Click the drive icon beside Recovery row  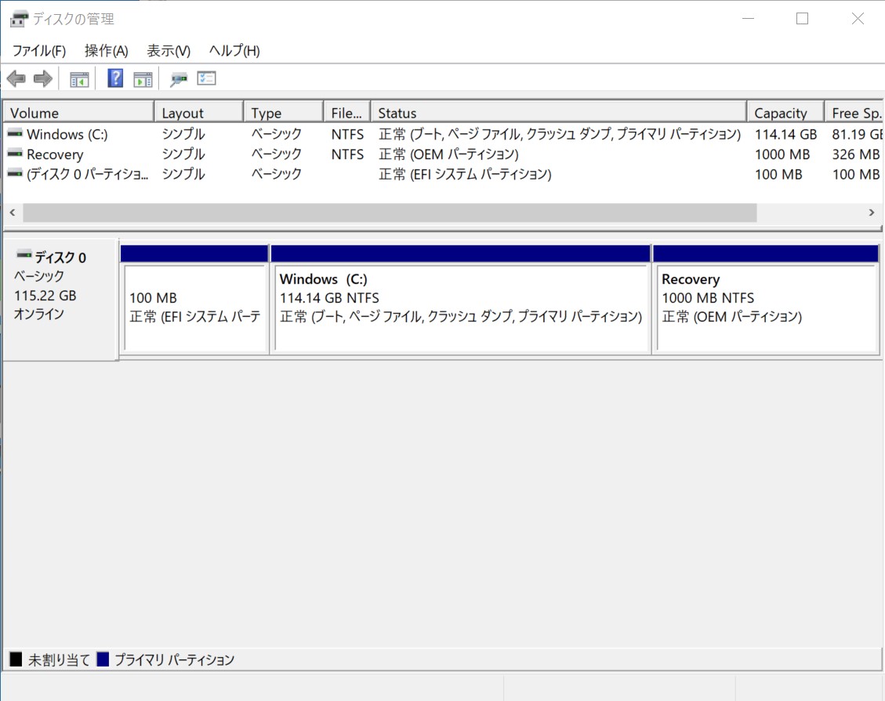coord(15,154)
